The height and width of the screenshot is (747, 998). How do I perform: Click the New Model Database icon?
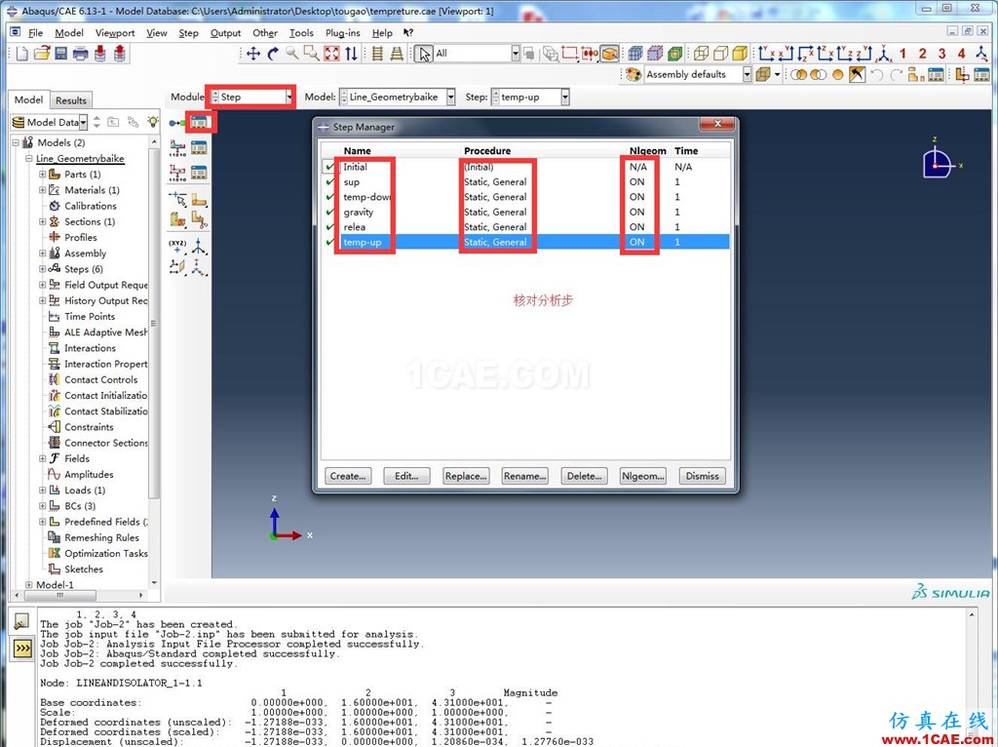(x=21, y=54)
